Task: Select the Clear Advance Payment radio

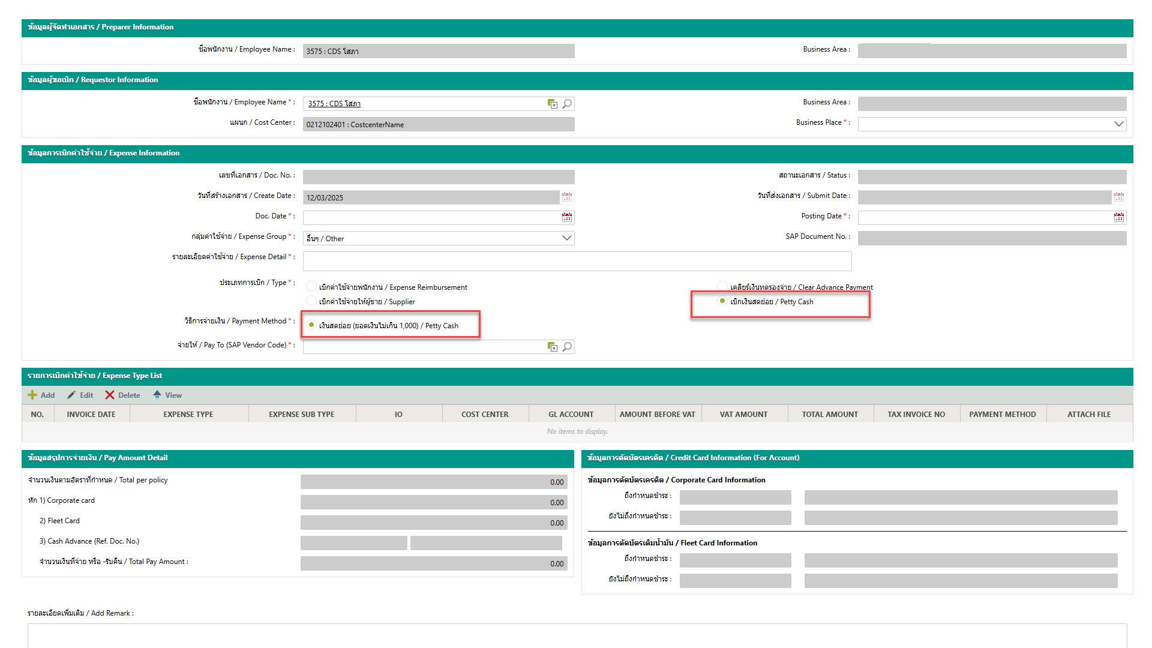Action: (722, 287)
